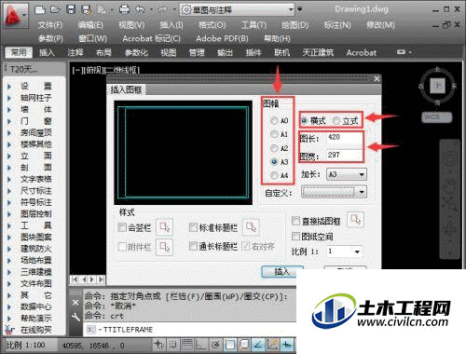Open the AutoCAD application menu button
This screenshot has height=354, width=466.
pyautogui.click(x=15, y=16)
